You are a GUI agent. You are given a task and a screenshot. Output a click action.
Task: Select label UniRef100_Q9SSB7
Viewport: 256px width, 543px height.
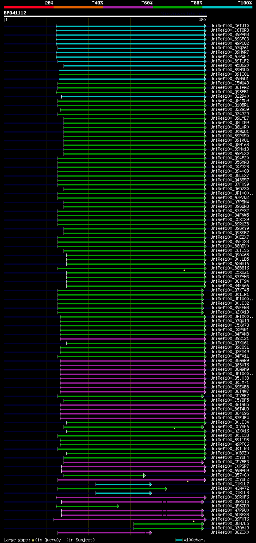[230, 233]
